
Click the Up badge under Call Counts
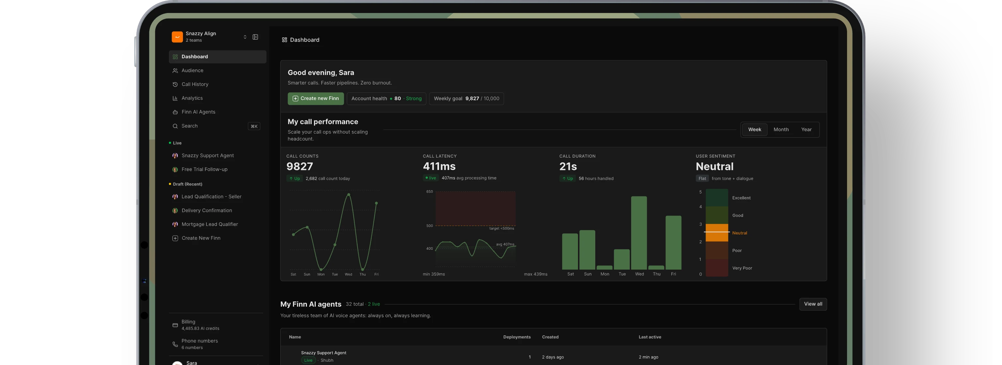(295, 179)
